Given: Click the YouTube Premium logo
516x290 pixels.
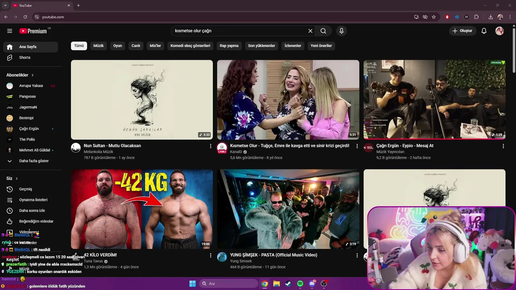Looking at the screenshot, I should tap(33, 31).
